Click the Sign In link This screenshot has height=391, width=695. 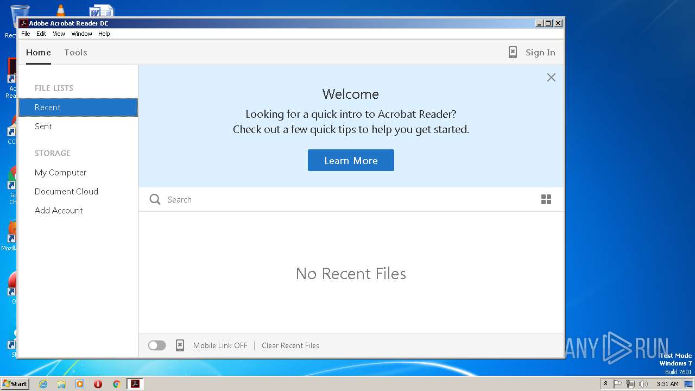coord(540,53)
